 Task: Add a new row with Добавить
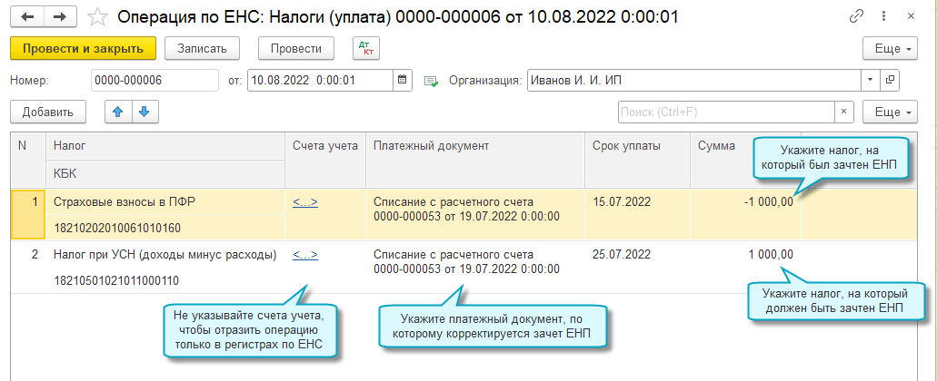(48, 112)
